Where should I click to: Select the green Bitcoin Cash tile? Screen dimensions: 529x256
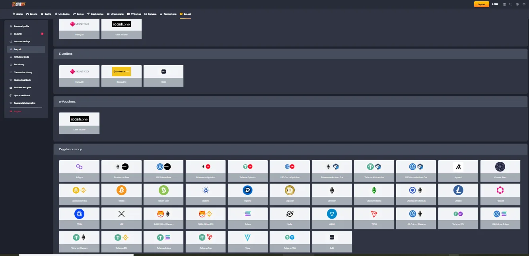163,194
